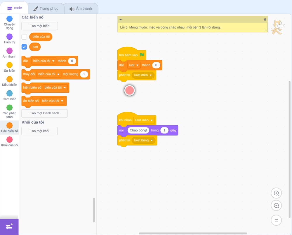The width and height of the screenshot is (292, 235).
Task: Click seconds value field in 'nói' block
Action: [164, 130]
